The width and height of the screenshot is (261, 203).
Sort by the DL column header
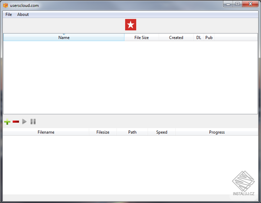pos(198,37)
